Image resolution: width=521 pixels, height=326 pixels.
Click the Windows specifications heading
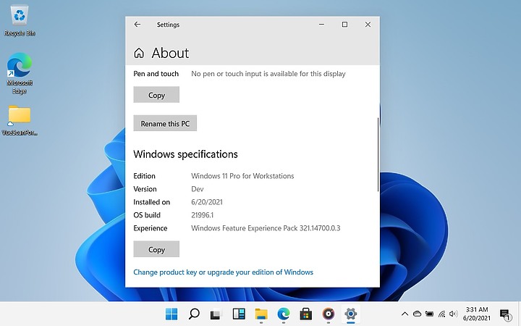tap(186, 154)
